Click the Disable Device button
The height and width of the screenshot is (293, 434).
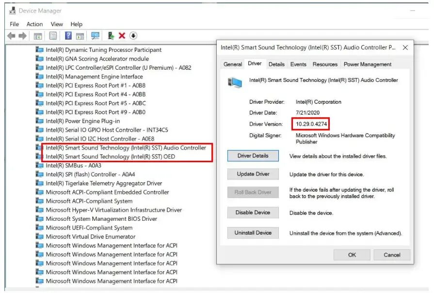[x=253, y=212]
